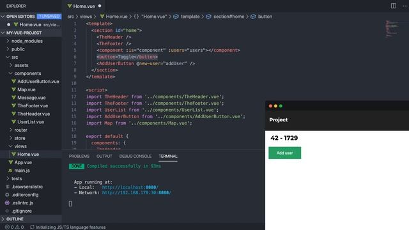409x230 pixels.
Task: Click the Add user button in preview
Action: pyautogui.click(x=284, y=153)
